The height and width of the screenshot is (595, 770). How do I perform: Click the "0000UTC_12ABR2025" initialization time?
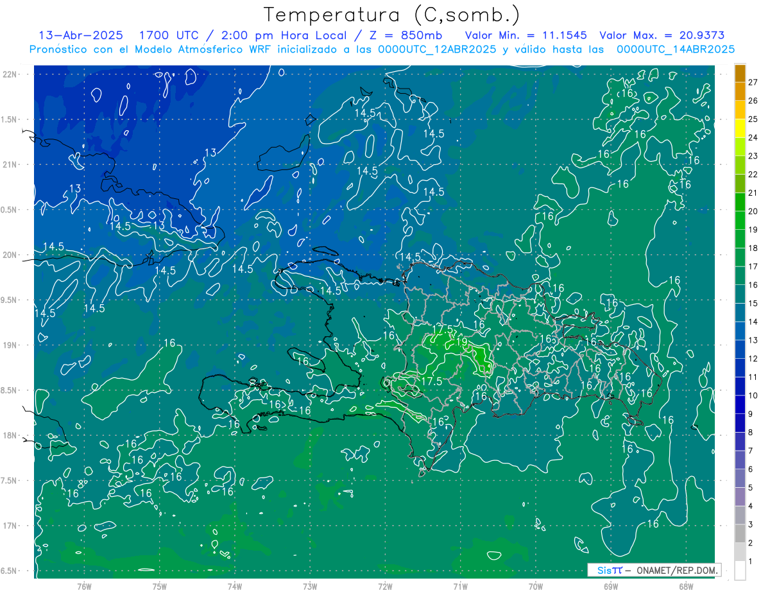(437, 49)
